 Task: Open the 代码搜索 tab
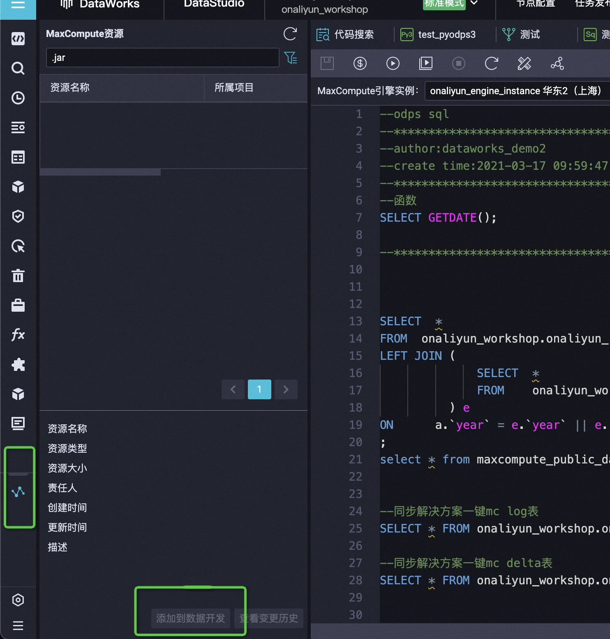click(345, 35)
